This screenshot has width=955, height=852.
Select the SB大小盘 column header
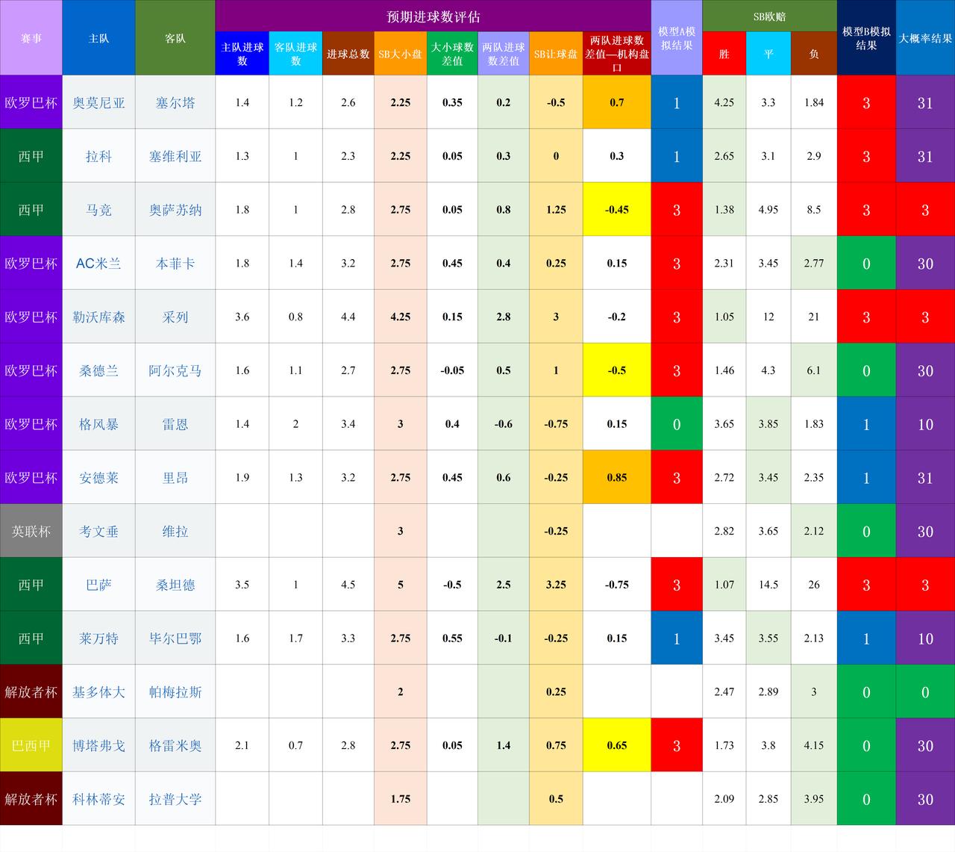tap(401, 54)
